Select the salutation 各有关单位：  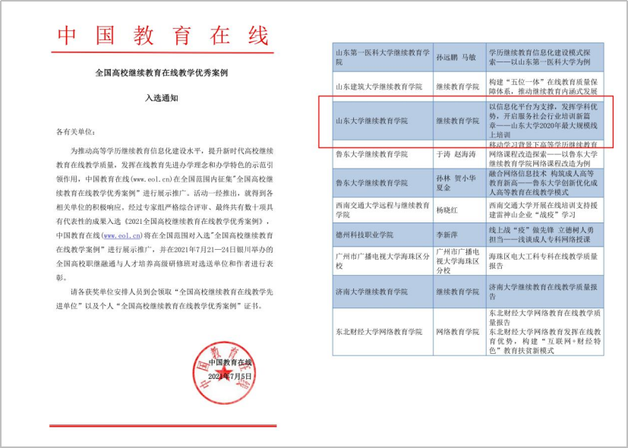point(76,131)
